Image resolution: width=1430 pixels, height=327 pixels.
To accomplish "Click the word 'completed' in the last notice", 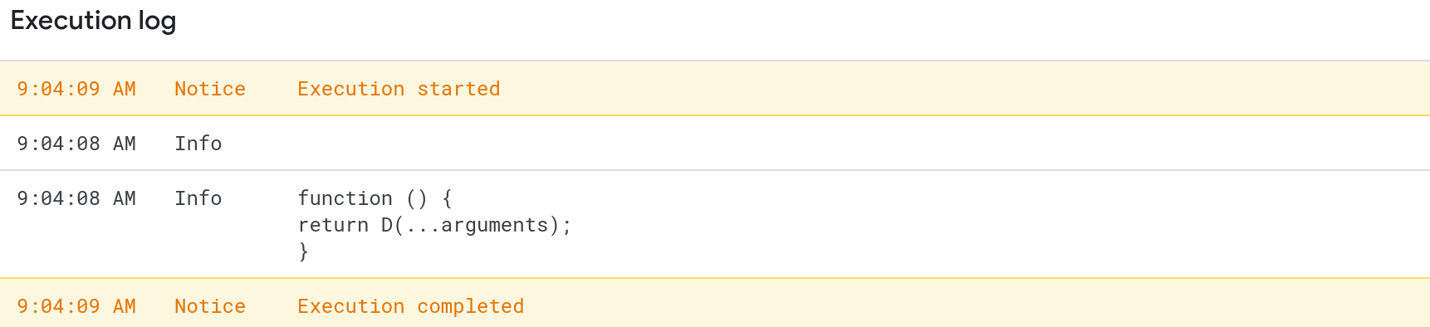I will click(x=471, y=306).
